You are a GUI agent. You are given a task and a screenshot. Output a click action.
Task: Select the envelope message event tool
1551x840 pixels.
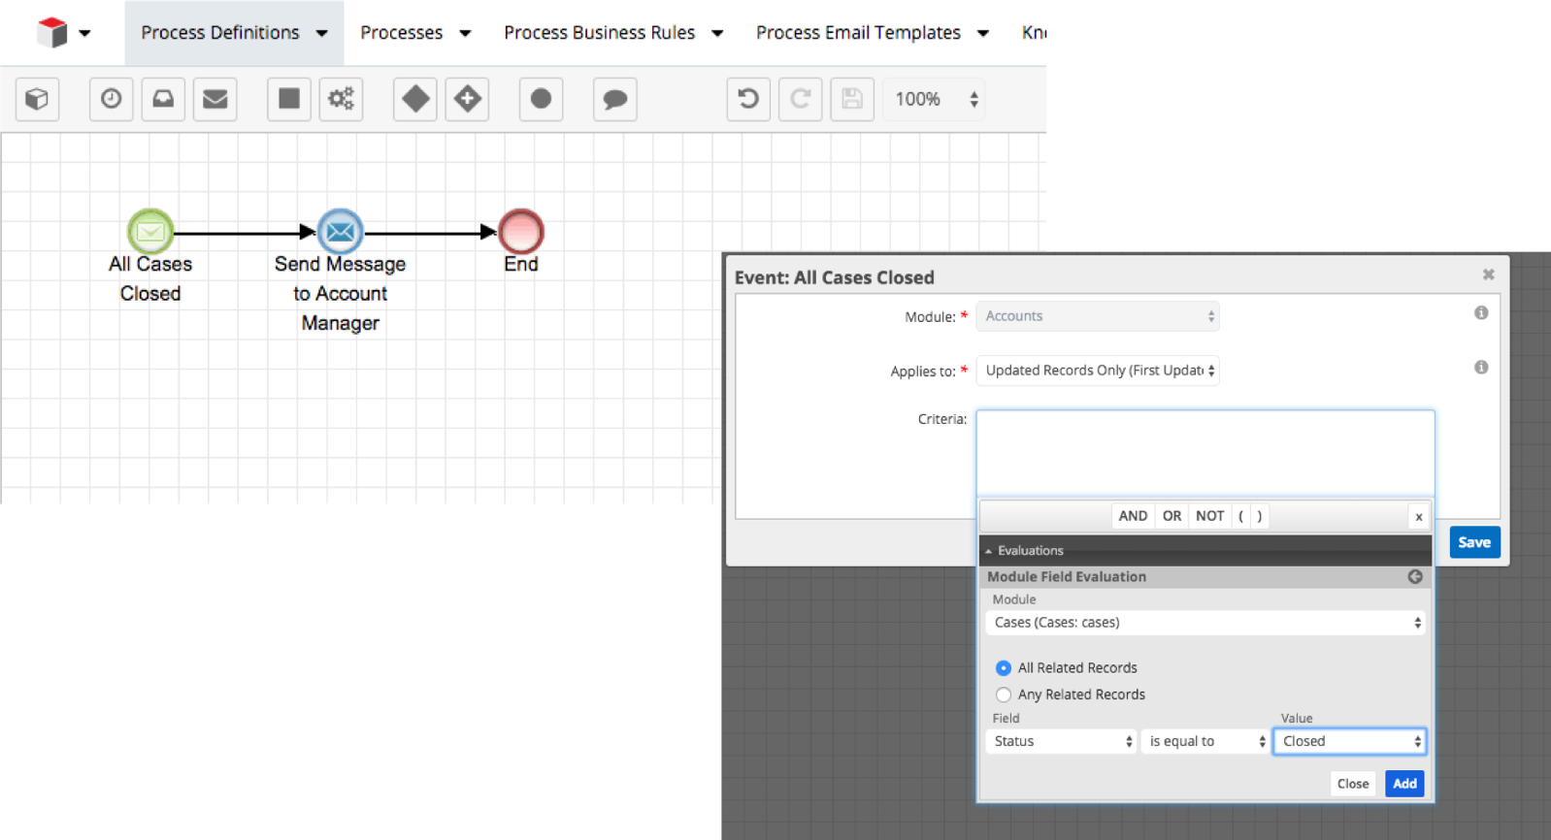coord(215,99)
